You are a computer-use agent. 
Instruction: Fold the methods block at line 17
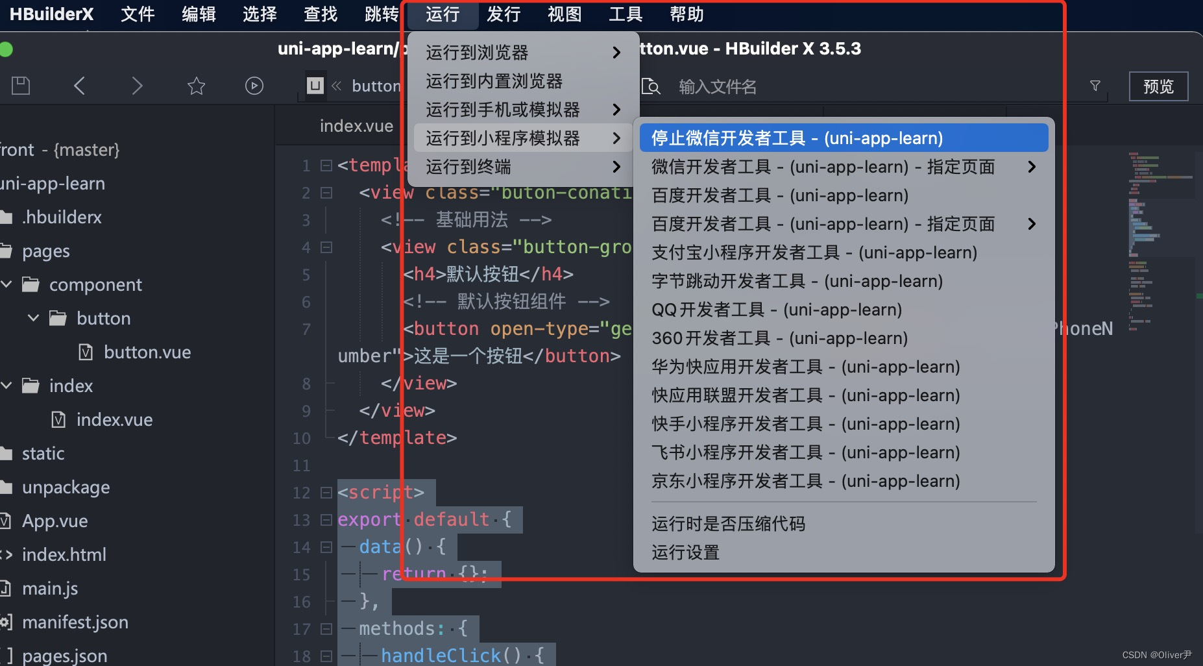(x=326, y=629)
